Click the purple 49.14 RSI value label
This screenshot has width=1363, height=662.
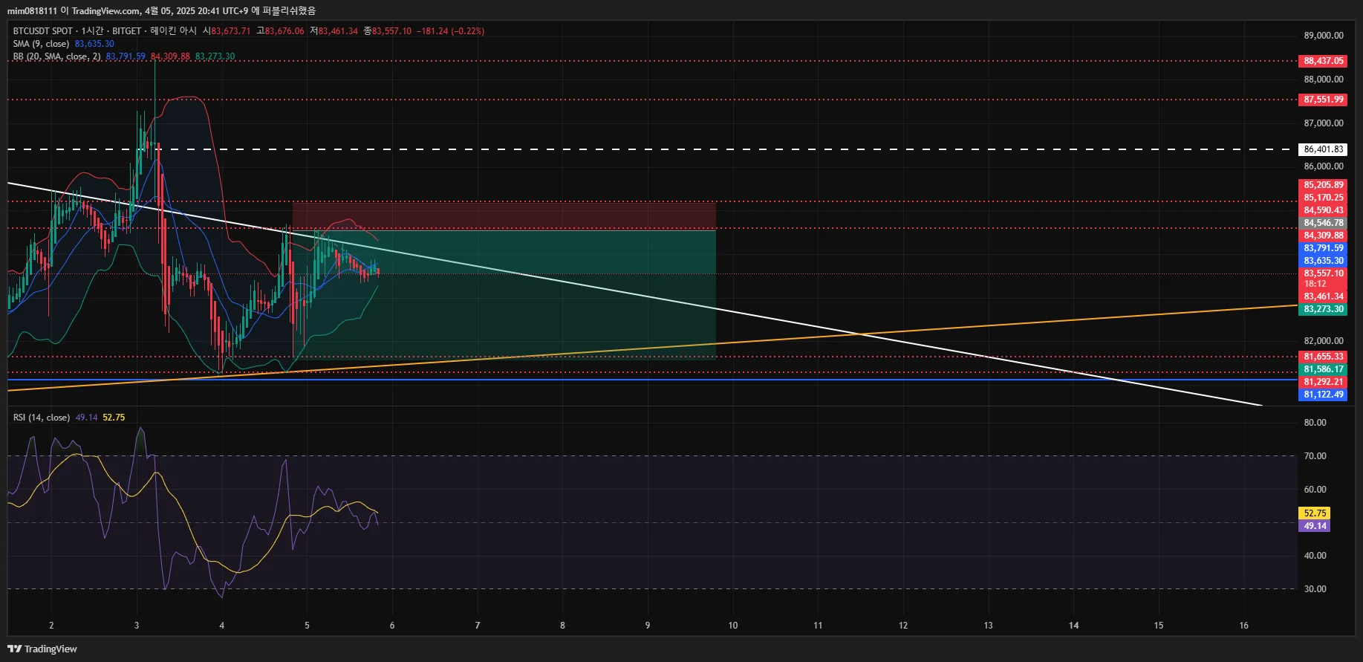pos(1314,526)
